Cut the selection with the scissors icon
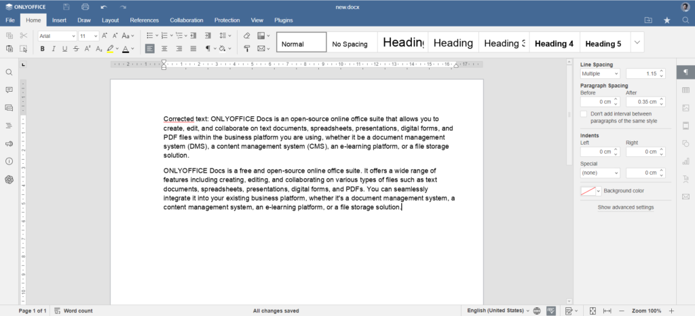This screenshot has width=695, height=316. (x=24, y=35)
